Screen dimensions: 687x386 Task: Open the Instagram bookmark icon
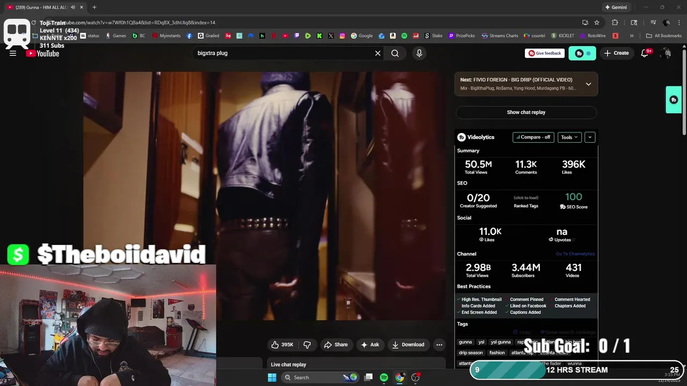point(342,36)
